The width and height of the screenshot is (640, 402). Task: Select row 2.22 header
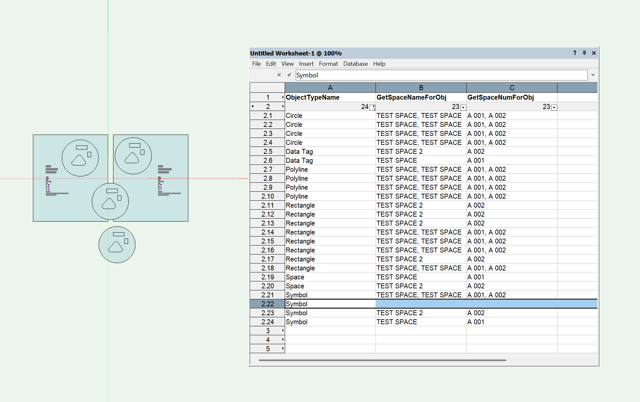point(267,304)
